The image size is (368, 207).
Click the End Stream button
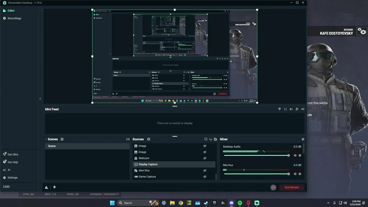(x=292, y=187)
